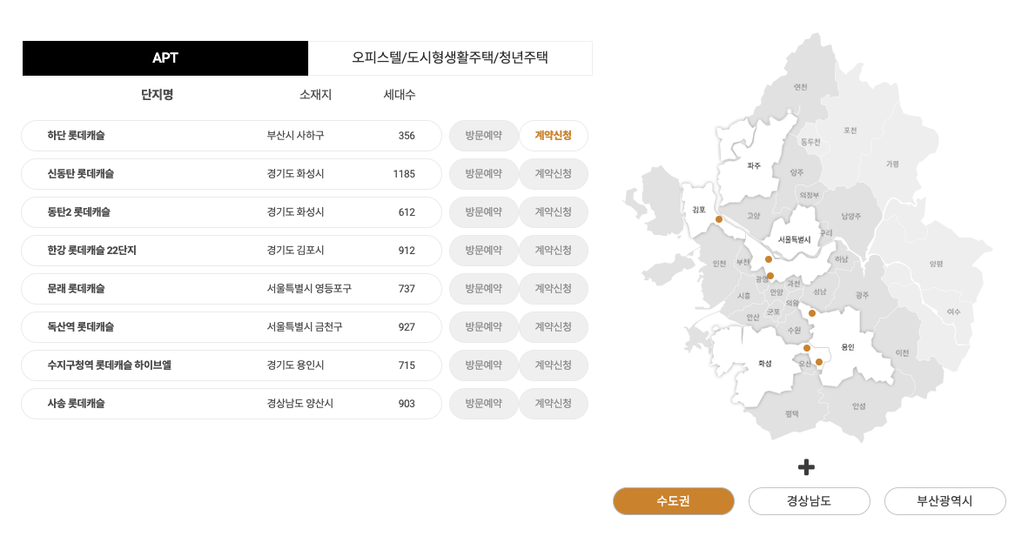Open the 하단 롯데캐슬 row

point(232,135)
